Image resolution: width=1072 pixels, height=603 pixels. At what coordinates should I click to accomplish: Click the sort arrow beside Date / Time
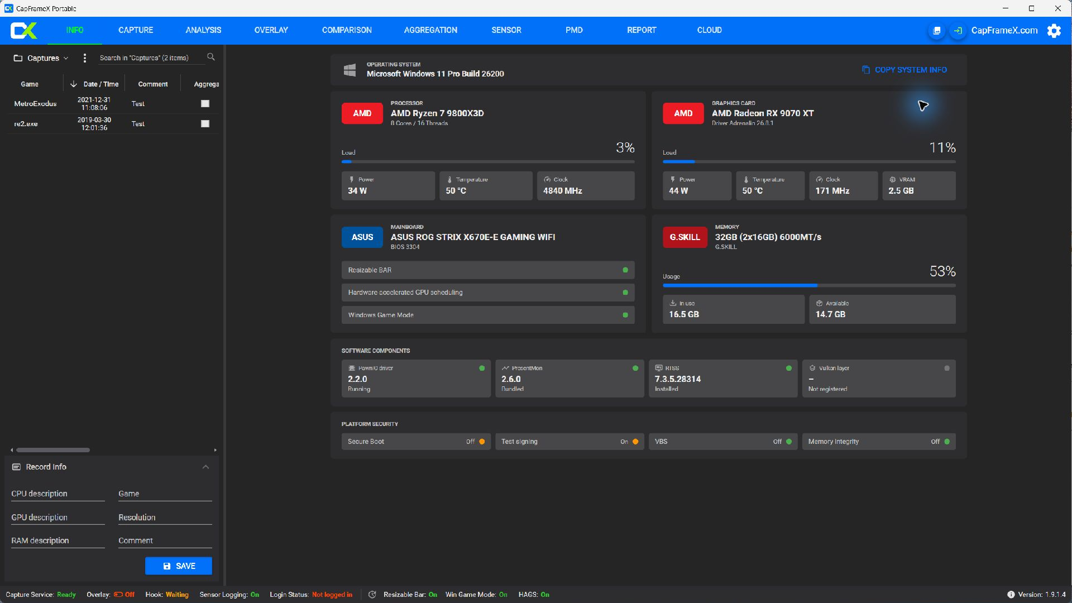73,84
